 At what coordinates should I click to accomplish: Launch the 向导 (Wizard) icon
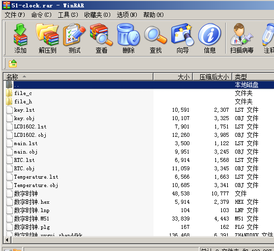point(183,34)
